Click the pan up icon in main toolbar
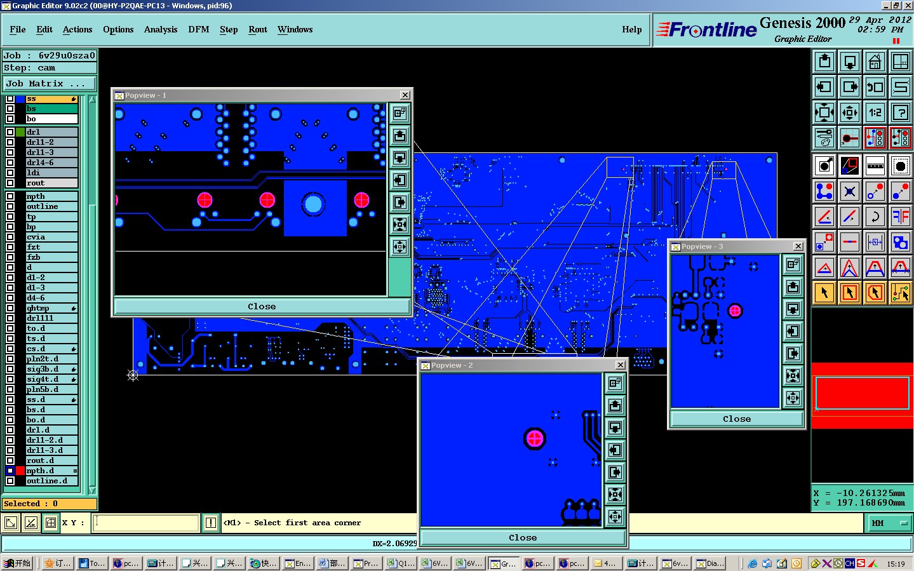The width and height of the screenshot is (914, 571). [x=824, y=62]
